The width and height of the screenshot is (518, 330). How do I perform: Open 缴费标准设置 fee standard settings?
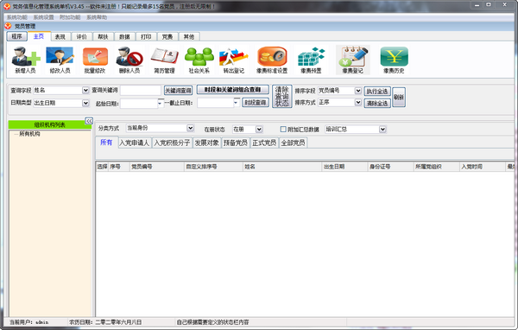pos(272,60)
